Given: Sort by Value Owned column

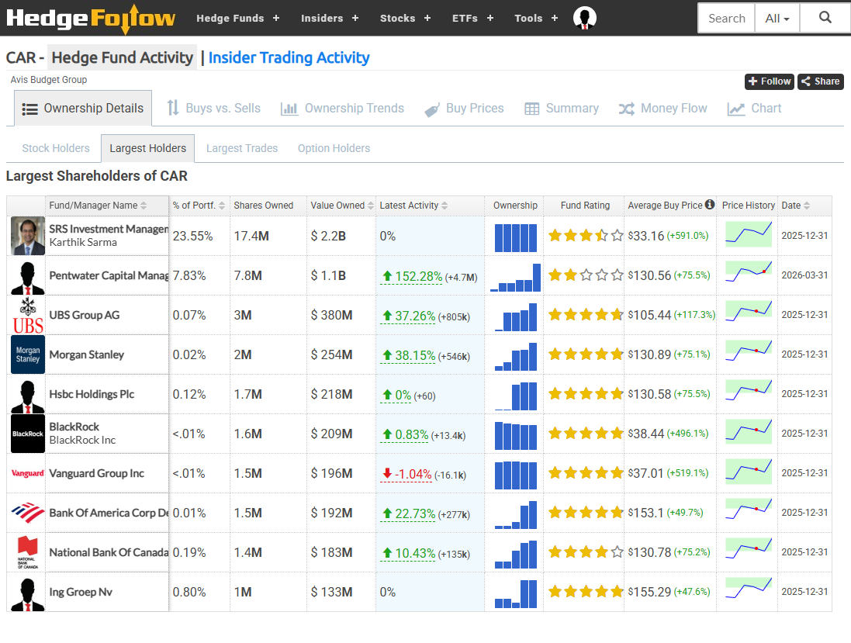Looking at the screenshot, I should [x=341, y=206].
